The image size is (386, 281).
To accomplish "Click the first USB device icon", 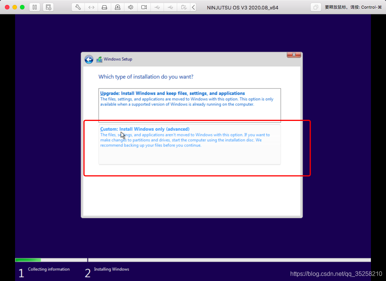I will (157, 7).
